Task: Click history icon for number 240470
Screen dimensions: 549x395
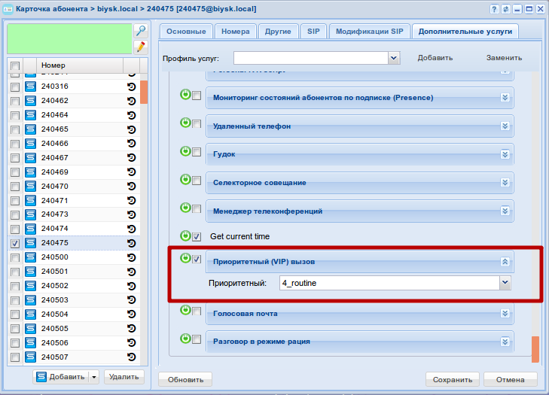Action: pyautogui.click(x=132, y=187)
